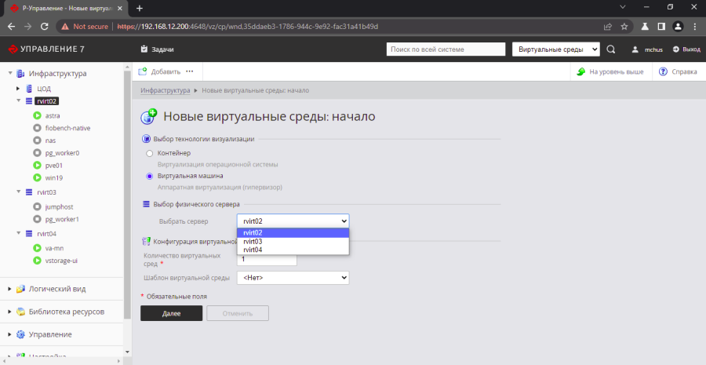Click the Next (Далее) button
Viewport: 706px width, 365px height.
[x=171, y=313]
